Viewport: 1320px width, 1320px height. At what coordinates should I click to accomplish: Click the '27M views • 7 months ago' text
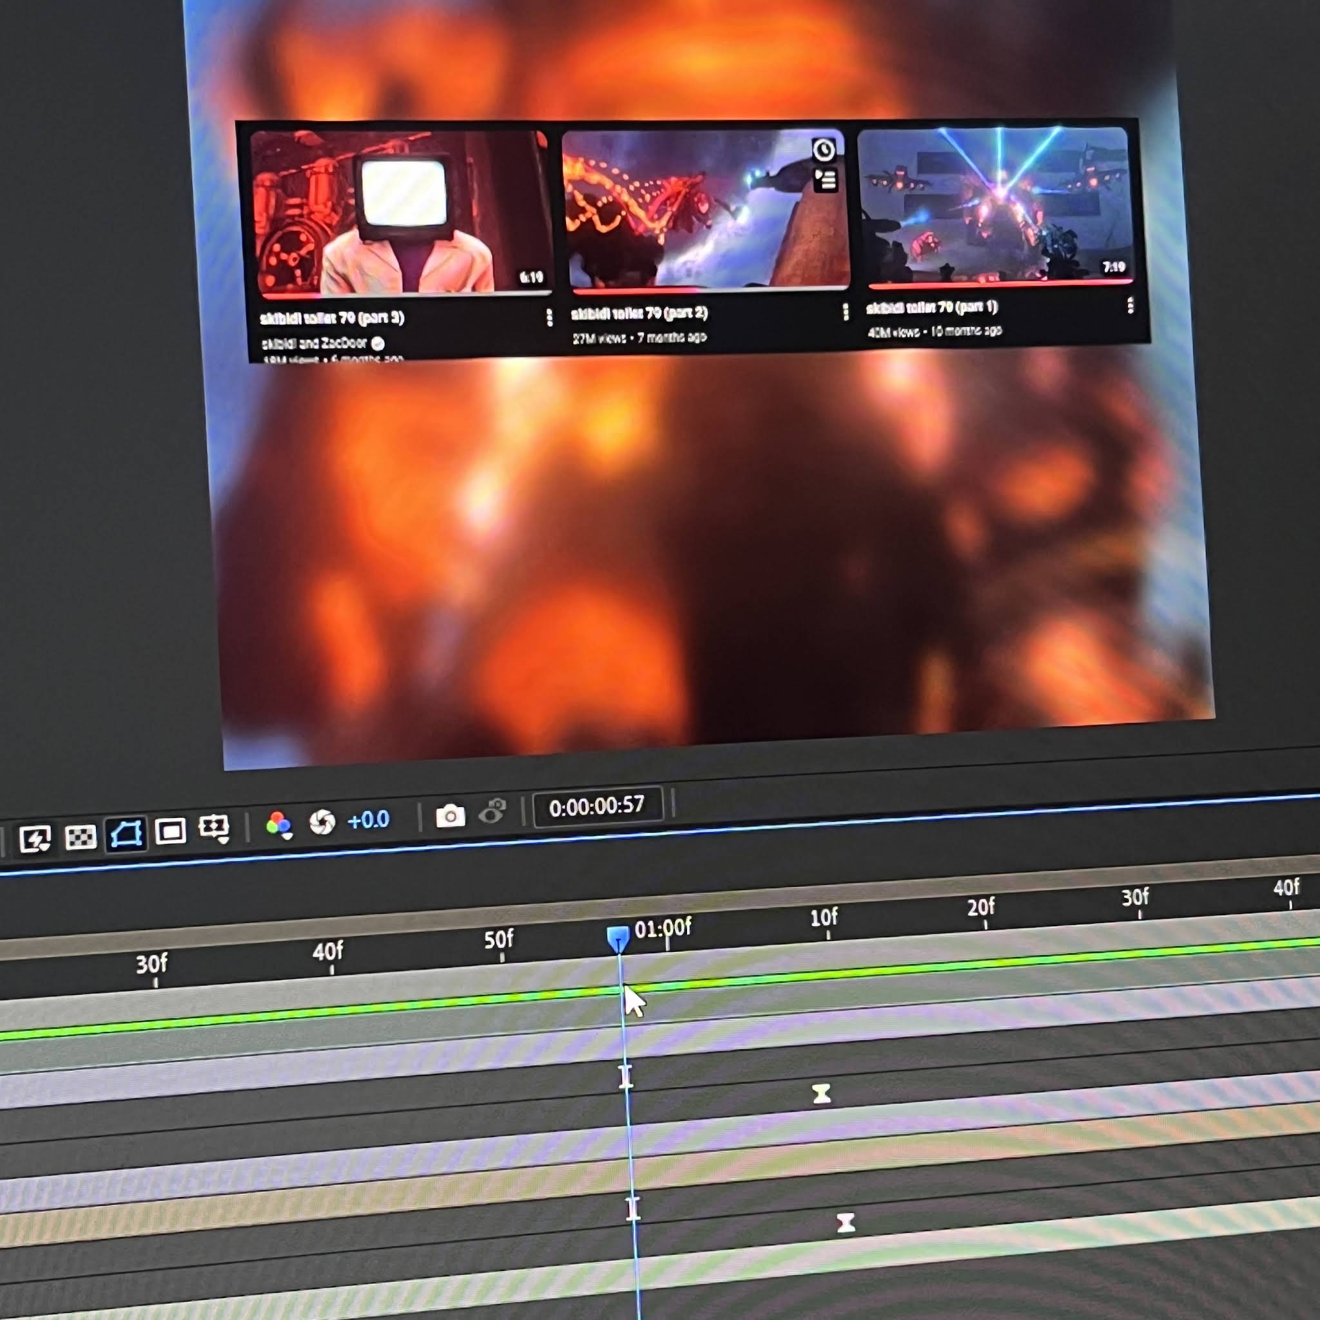pyautogui.click(x=639, y=338)
